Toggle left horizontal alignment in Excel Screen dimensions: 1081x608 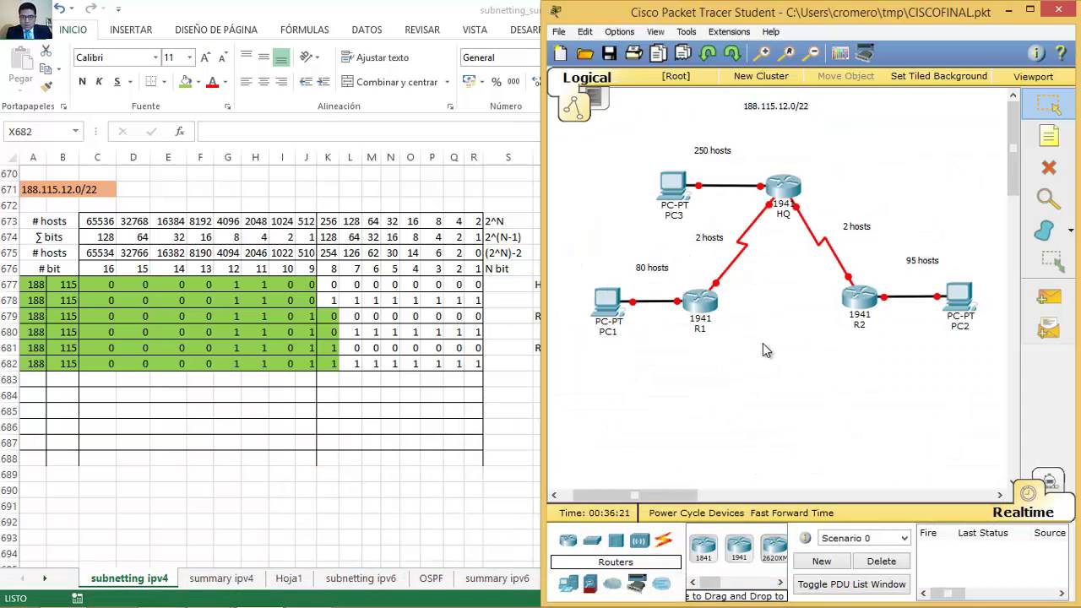(246, 82)
